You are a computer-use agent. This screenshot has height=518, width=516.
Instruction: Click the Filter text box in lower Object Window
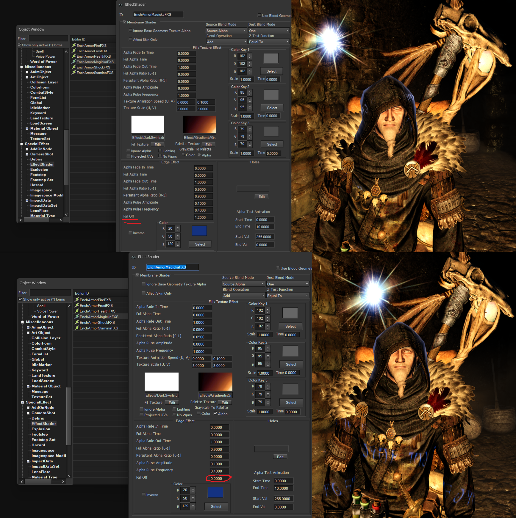pyautogui.click(x=50, y=293)
